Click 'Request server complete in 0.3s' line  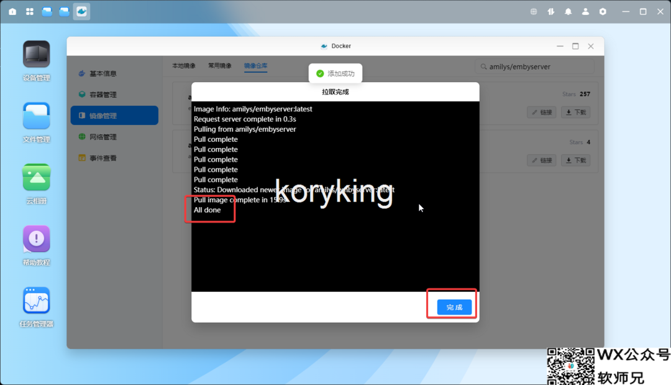[245, 119]
